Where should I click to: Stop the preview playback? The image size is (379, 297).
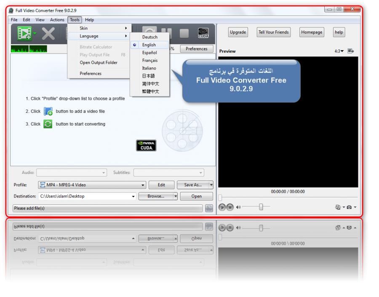click(x=230, y=207)
